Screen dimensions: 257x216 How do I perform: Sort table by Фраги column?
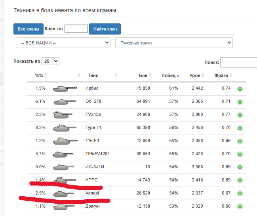coord(223,75)
